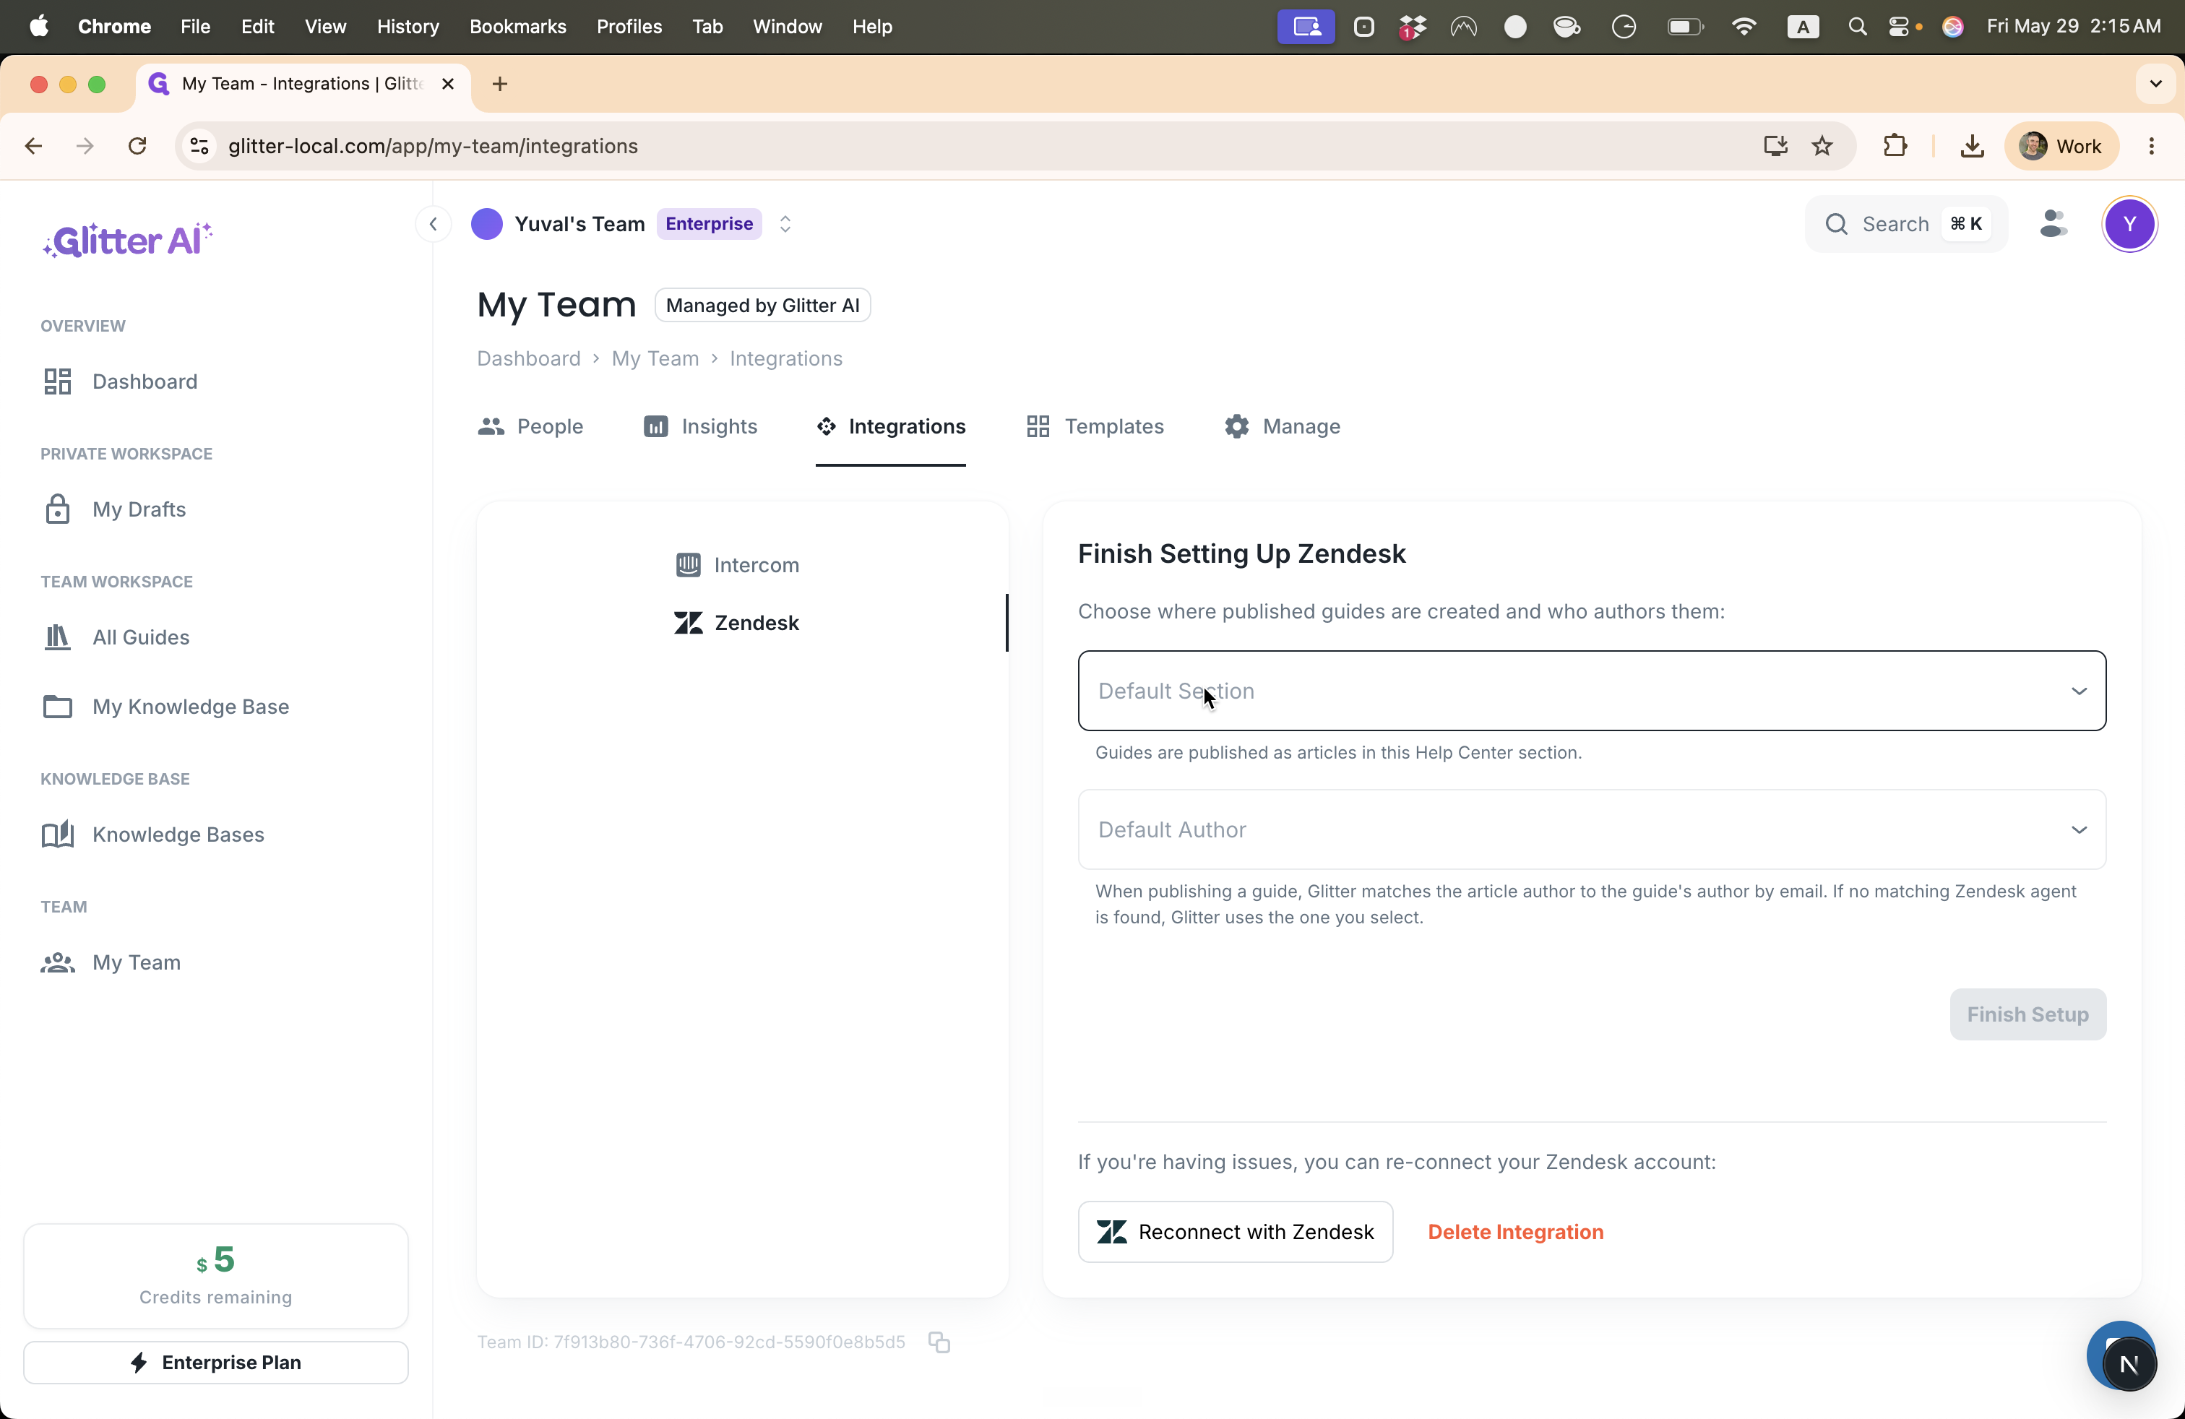Open the Chrome History menu
This screenshot has width=2185, height=1419.
408,27
